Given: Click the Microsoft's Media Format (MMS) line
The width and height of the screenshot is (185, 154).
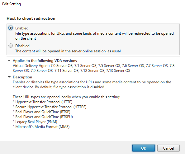Looking at the screenshot, I should [x=41, y=127].
